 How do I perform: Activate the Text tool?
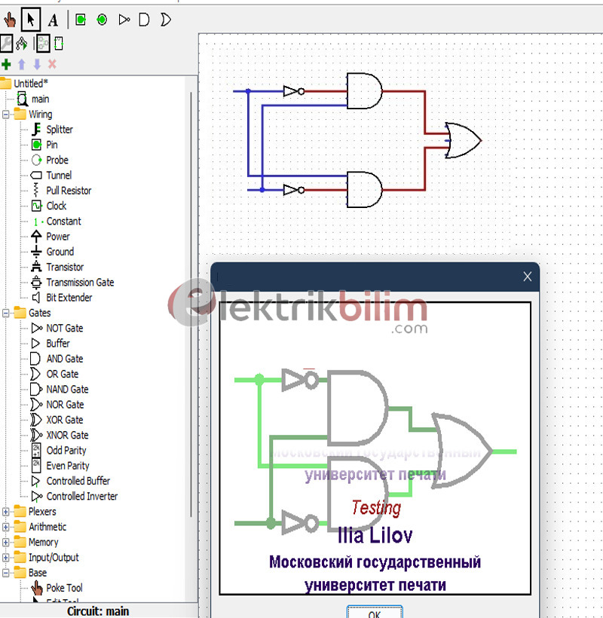coord(52,20)
